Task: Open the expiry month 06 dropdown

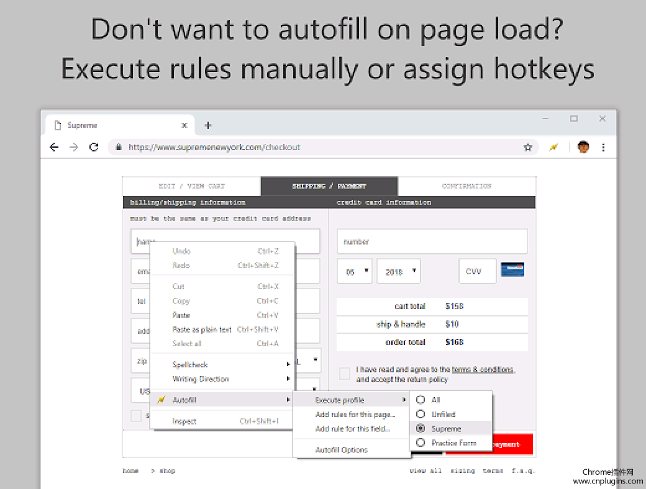Action: click(x=355, y=271)
